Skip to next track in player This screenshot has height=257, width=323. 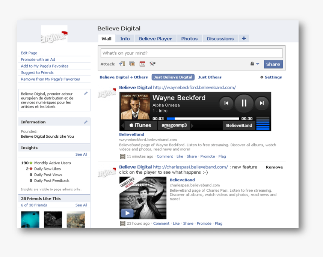click(262, 103)
